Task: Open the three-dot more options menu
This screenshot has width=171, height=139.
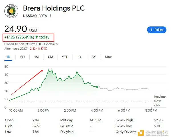Action: click(x=51, y=16)
